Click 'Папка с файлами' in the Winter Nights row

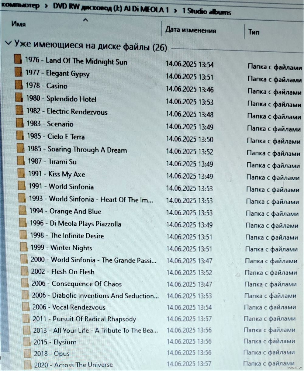[x=271, y=249]
